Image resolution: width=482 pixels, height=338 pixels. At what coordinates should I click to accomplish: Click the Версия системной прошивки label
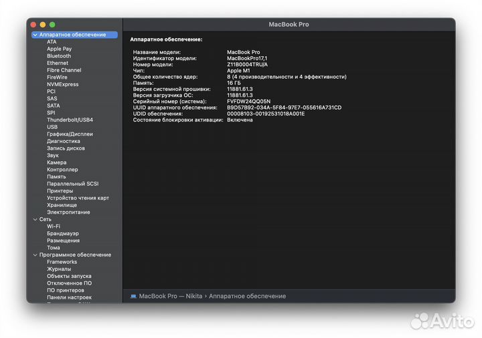click(x=171, y=90)
